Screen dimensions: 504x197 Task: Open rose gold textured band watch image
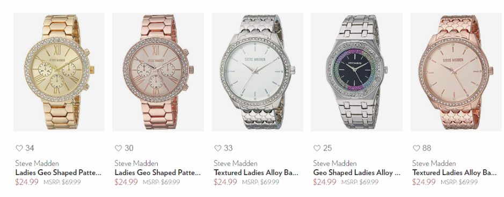456,72
